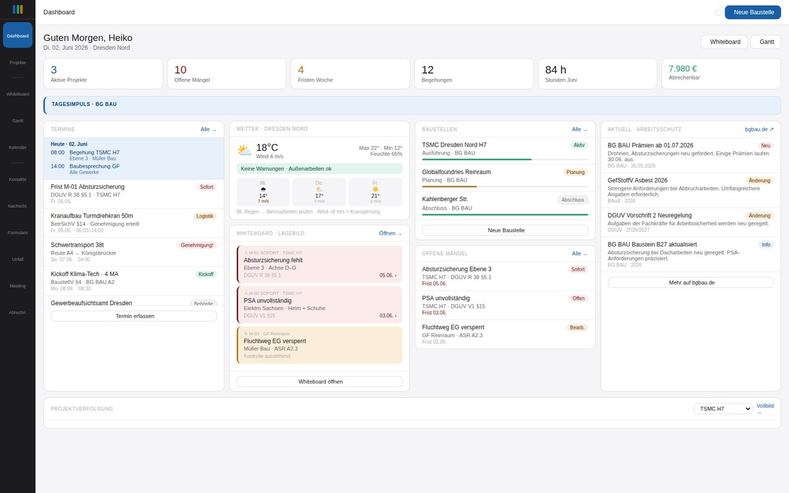Open Abrechn. in the sidebar

tap(18, 312)
